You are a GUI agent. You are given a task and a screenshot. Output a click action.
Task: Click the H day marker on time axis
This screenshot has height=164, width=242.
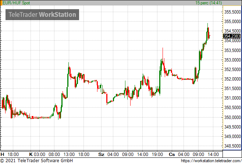click(x=2, y=154)
